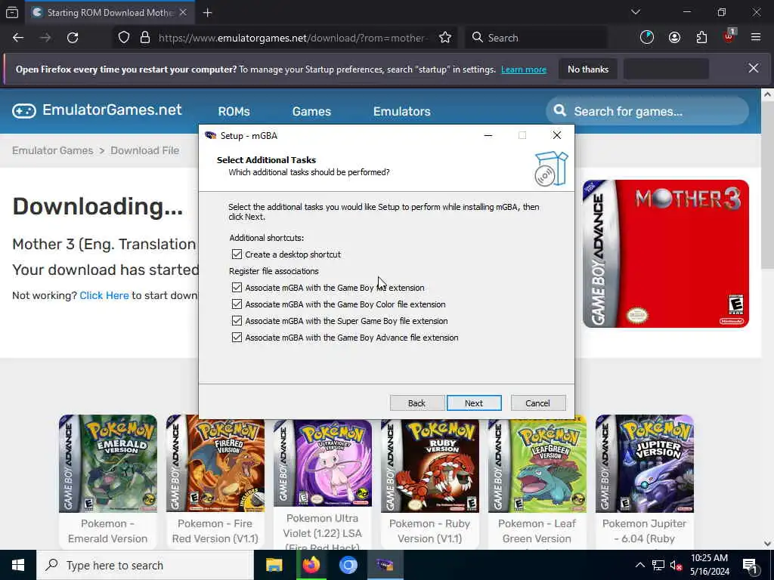Uncheck Game Boy Color file extension association
This screenshot has width=774, height=580.
pos(237,304)
